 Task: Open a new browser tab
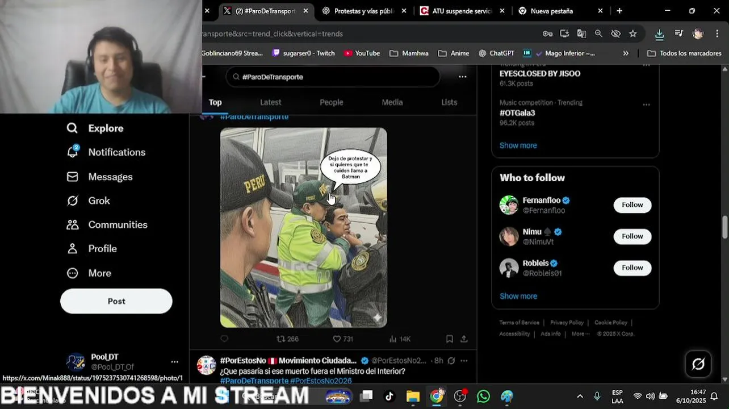[x=619, y=11]
